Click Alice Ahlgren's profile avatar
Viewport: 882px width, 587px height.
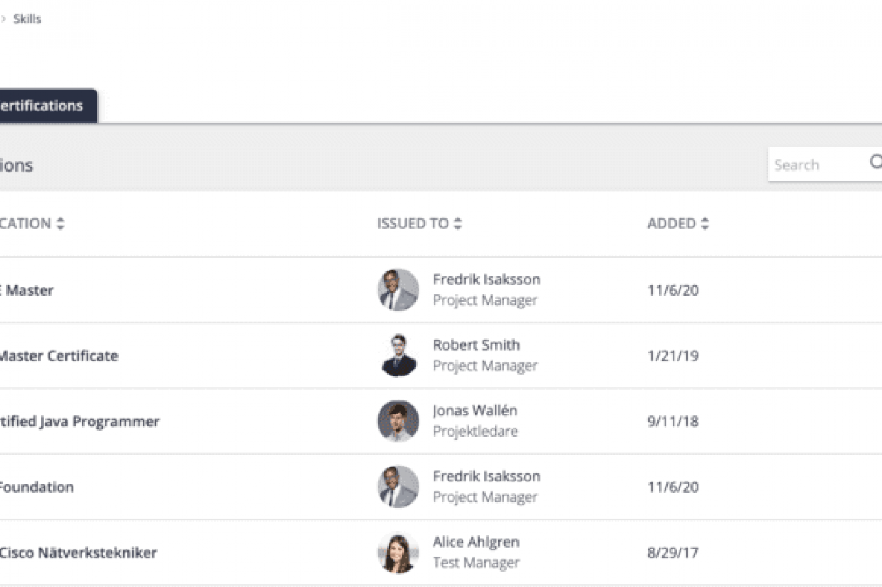[398, 553]
